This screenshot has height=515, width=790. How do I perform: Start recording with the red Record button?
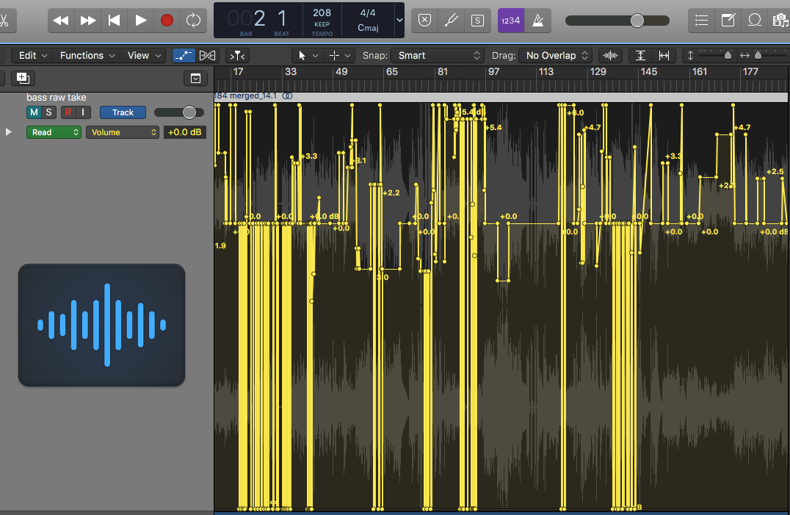167,21
